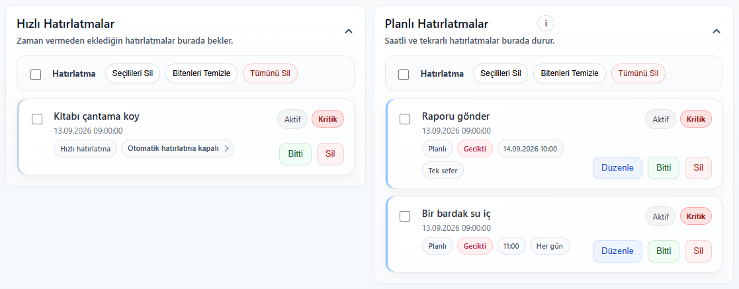Click the Her gün repeat tag

550,245
